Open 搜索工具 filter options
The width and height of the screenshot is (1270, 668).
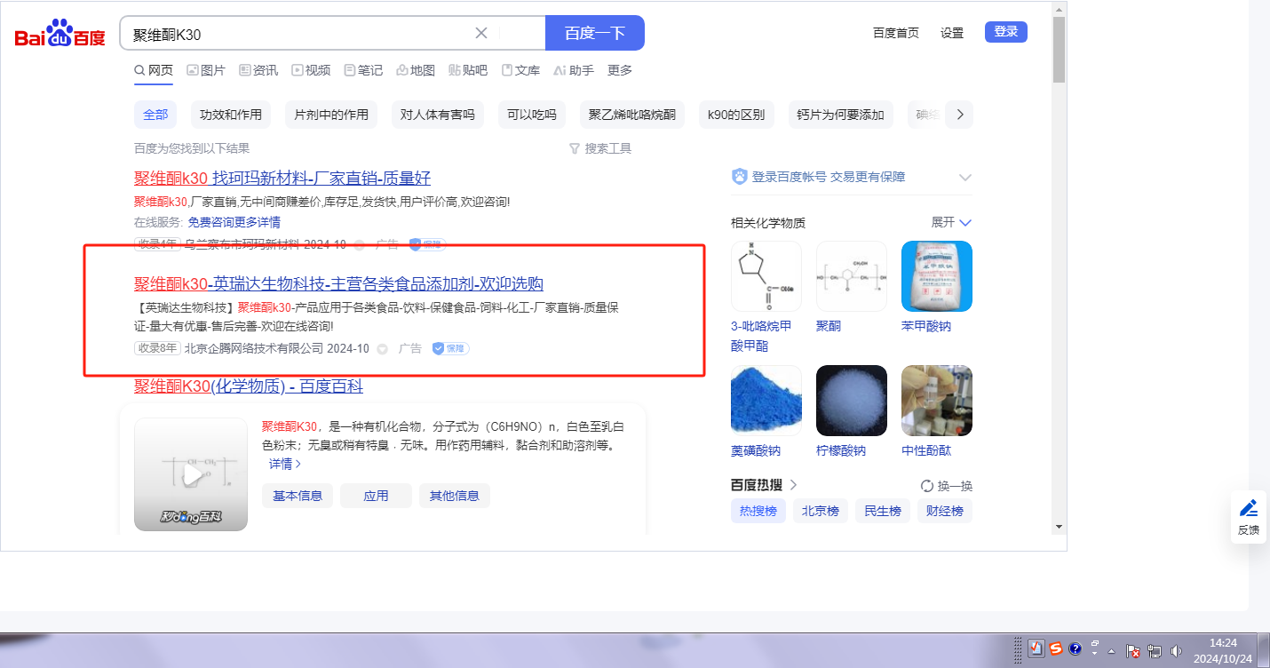(x=600, y=148)
